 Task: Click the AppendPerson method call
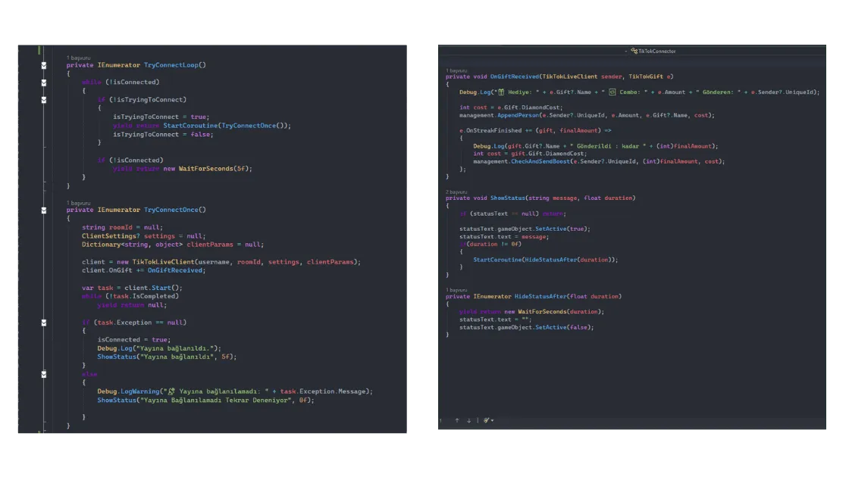(518, 115)
